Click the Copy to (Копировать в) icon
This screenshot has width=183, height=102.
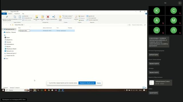(43, 17)
